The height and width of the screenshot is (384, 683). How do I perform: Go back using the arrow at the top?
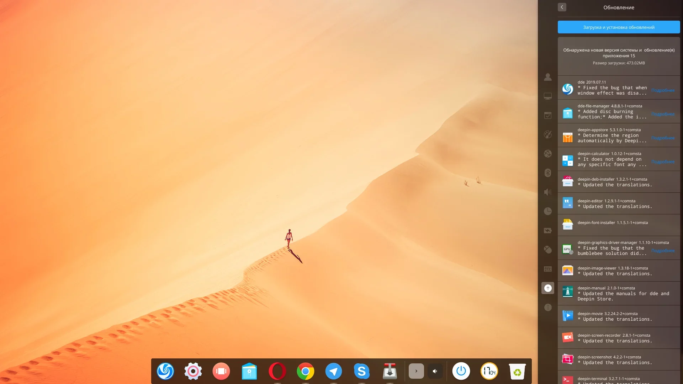562,7
